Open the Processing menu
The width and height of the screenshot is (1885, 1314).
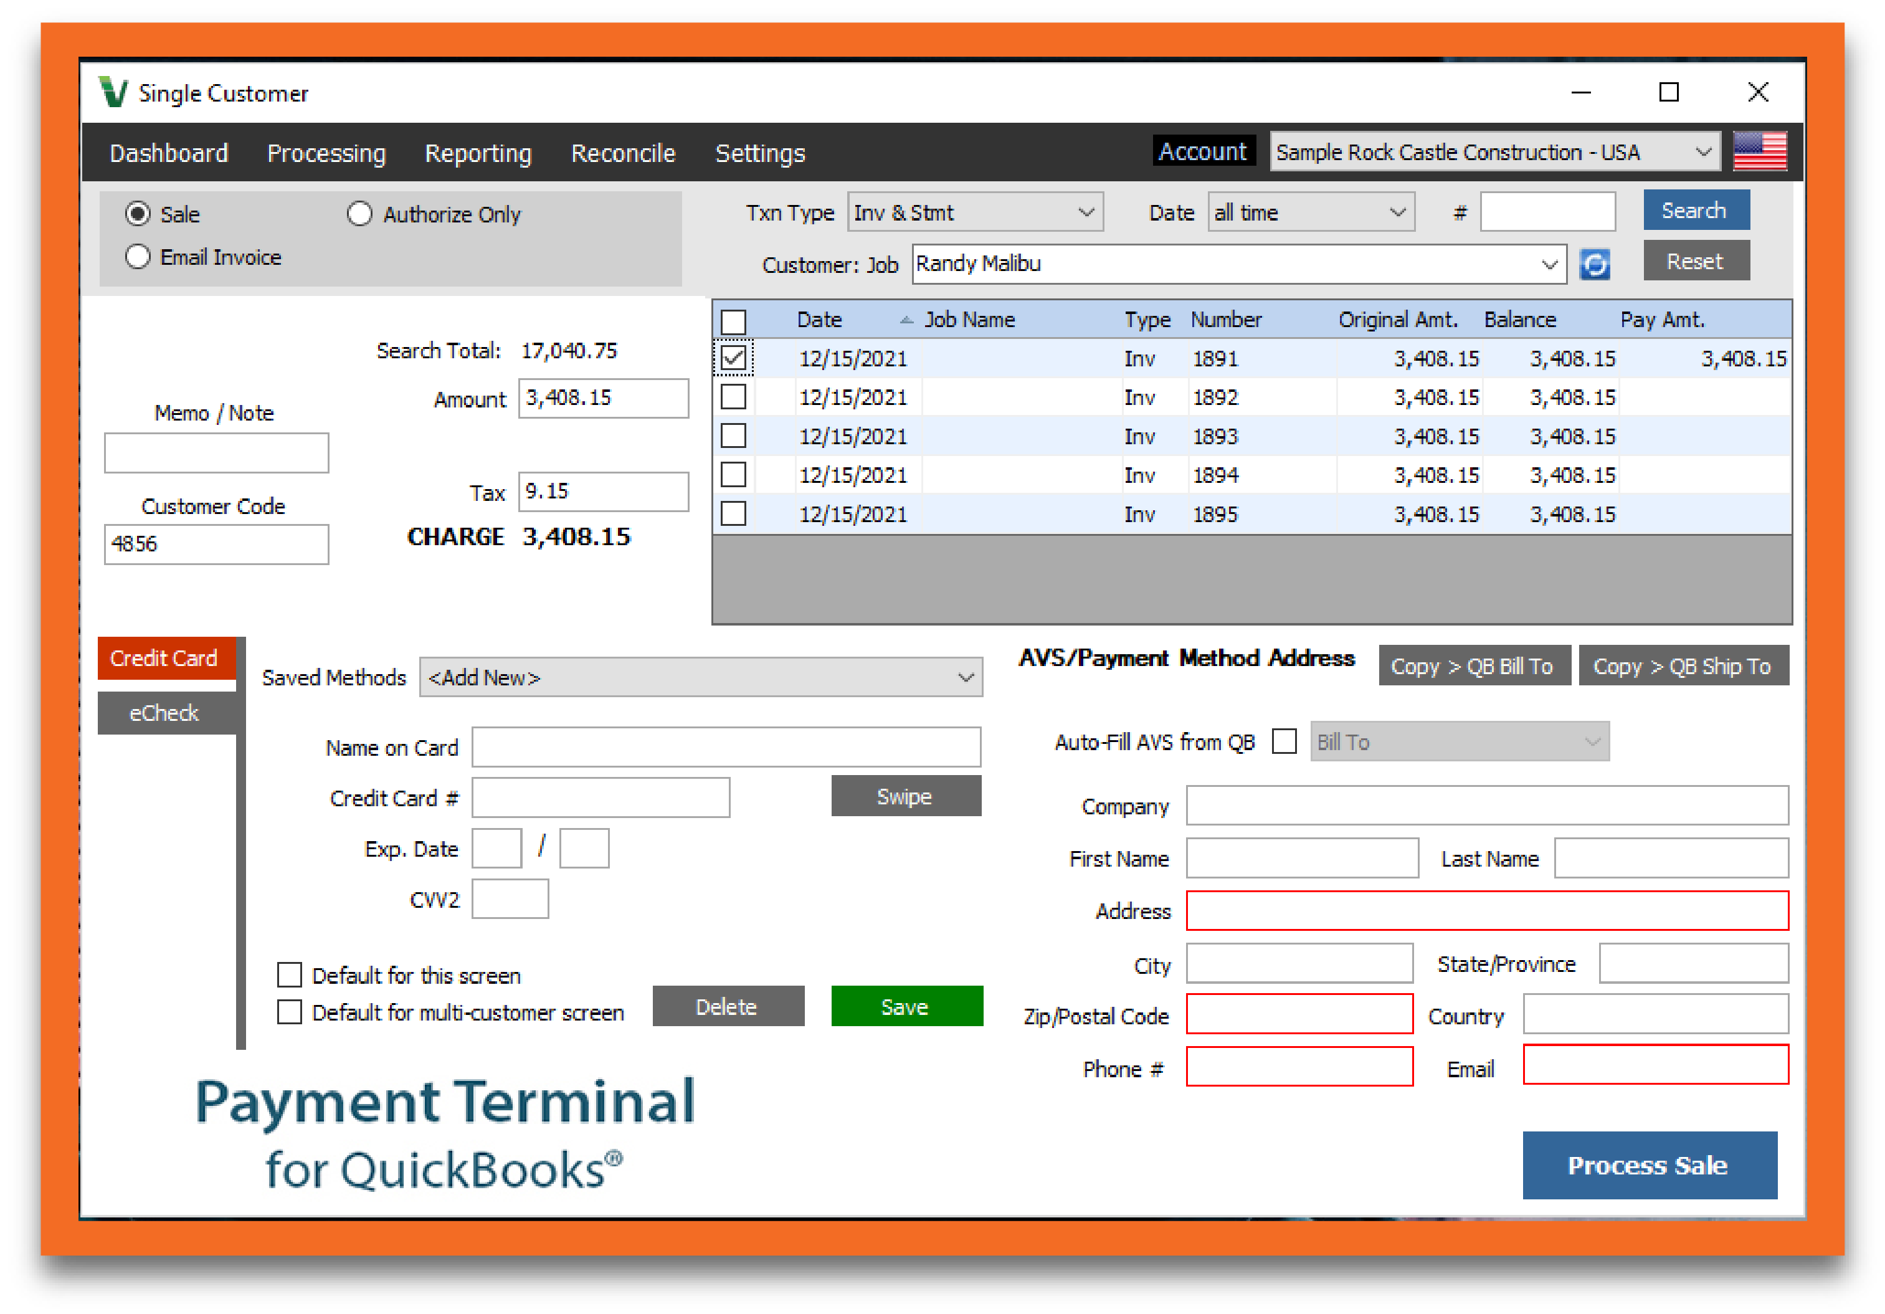327,153
